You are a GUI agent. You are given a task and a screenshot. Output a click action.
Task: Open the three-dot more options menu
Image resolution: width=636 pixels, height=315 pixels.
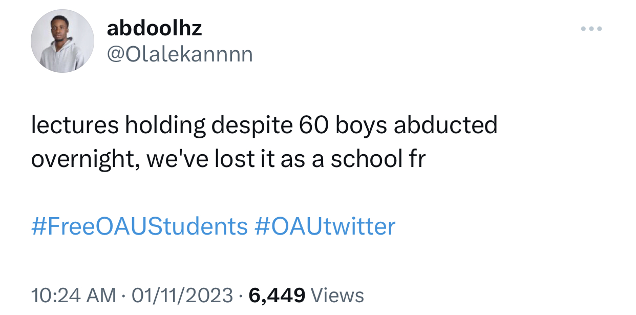pyautogui.click(x=591, y=29)
